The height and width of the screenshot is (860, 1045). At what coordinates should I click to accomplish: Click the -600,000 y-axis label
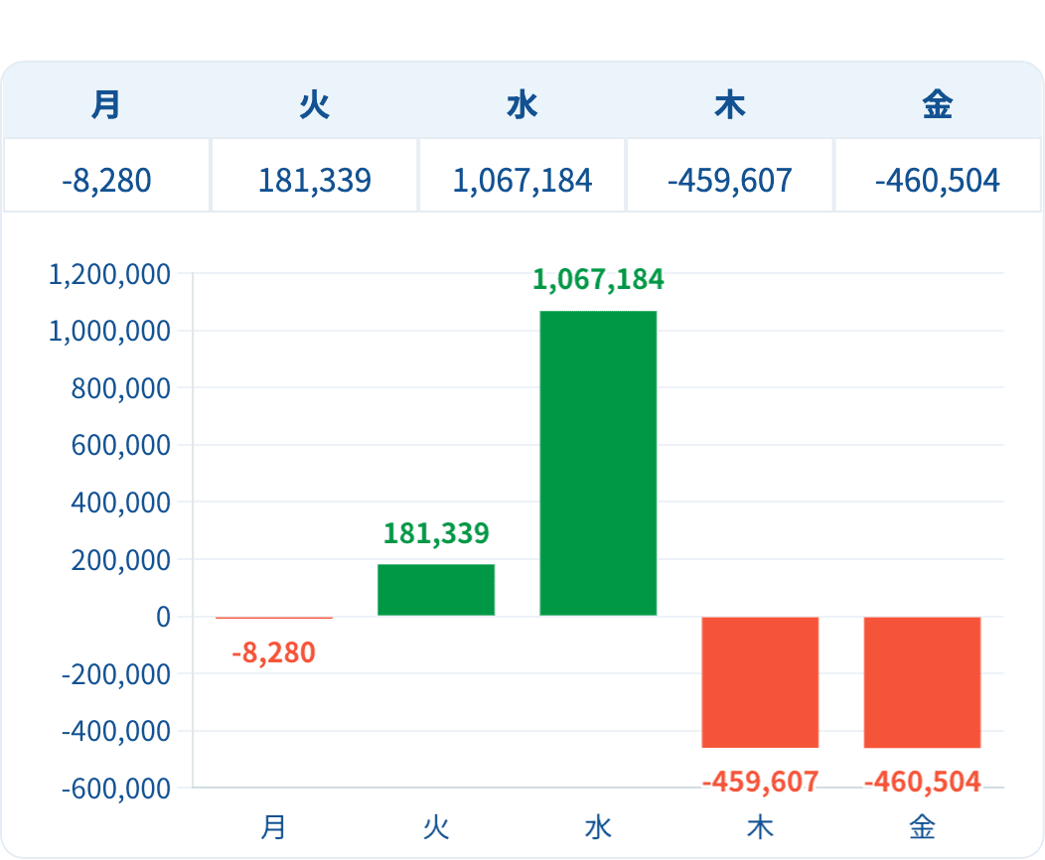116,788
